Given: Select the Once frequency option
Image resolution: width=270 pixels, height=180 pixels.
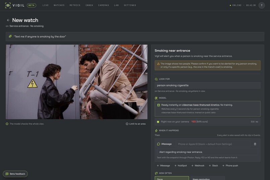Looking at the screenshot, I should pos(172,178).
